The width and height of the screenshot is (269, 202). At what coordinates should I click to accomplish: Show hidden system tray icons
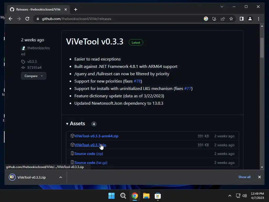click(230, 196)
